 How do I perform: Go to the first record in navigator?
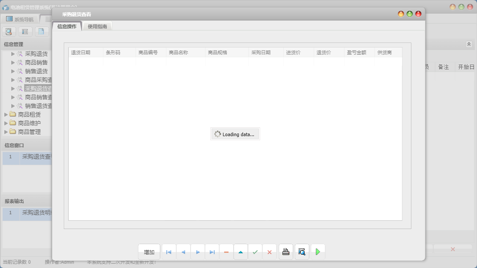click(169, 252)
